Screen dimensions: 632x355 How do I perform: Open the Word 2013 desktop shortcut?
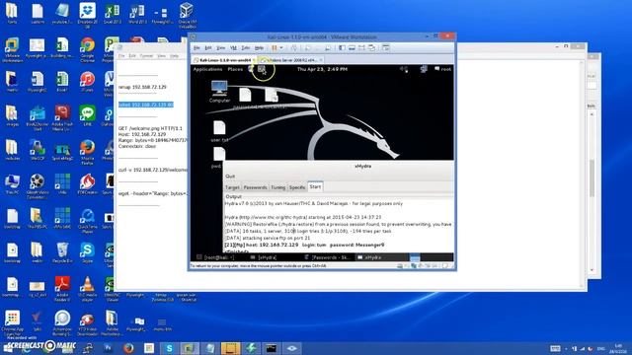pos(137,14)
